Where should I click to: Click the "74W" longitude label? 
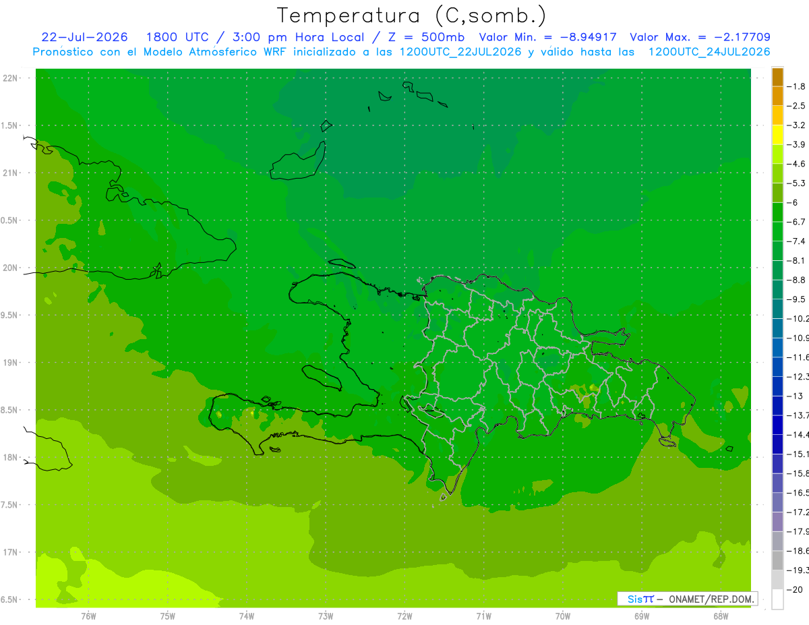point(246,616)
